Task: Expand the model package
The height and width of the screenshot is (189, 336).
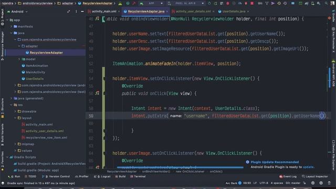Action: [19, 59]
